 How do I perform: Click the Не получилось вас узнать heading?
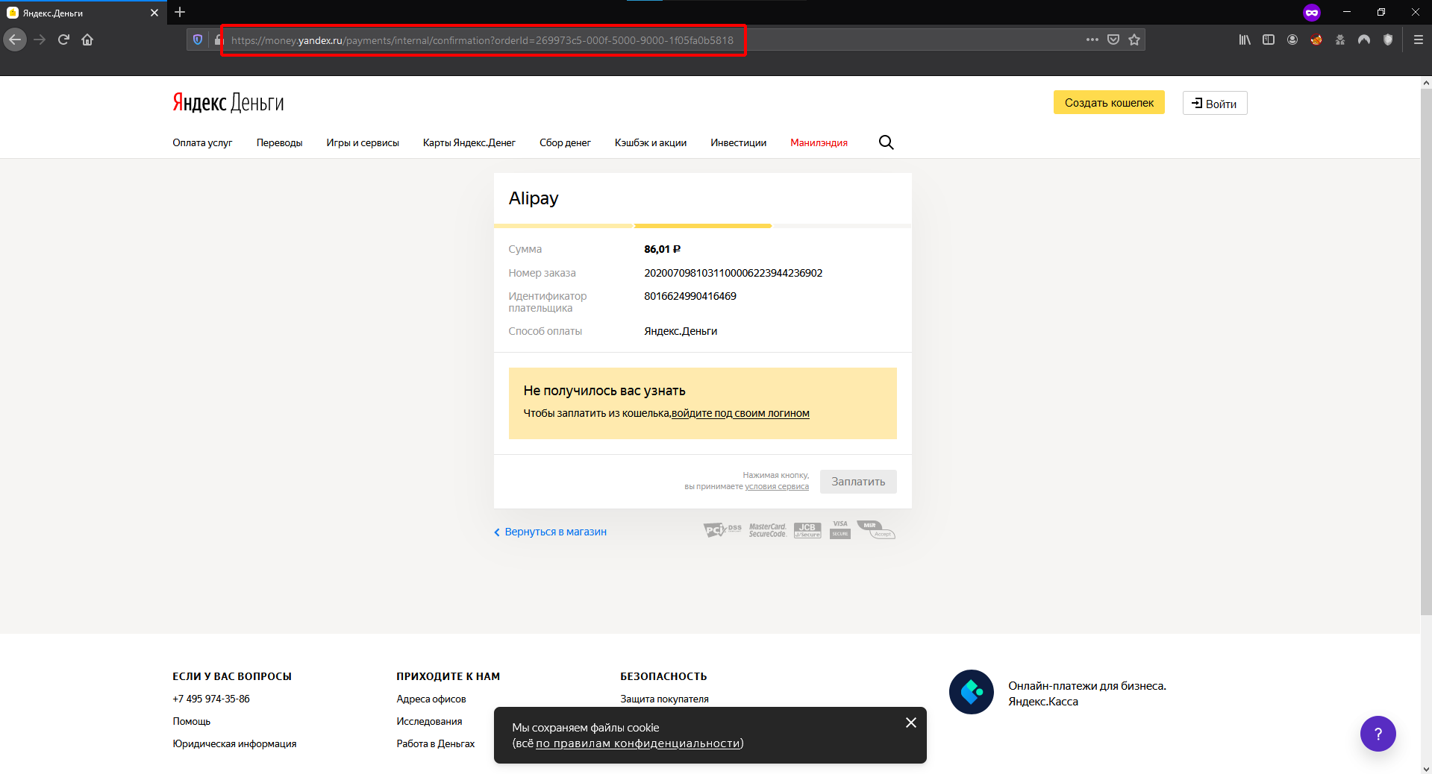(604, 391)
